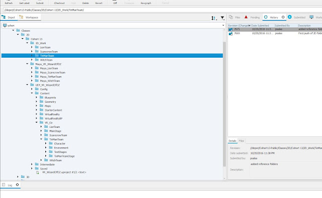Image resolution: width=322 pixels, height=198 pixels.
Task: Collapse the UE4_VR_WizardOfOz folder node
Action: [x=27, y=85]
